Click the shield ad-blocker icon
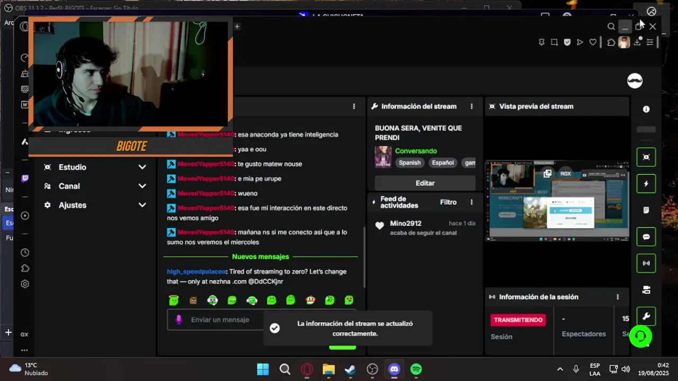678x381 pixels. tap(567, 42)
